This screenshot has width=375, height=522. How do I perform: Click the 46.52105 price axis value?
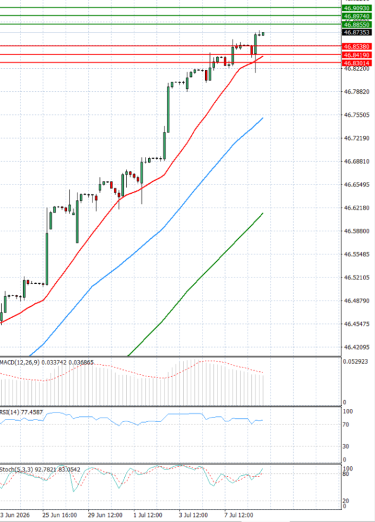click(357, 278)
